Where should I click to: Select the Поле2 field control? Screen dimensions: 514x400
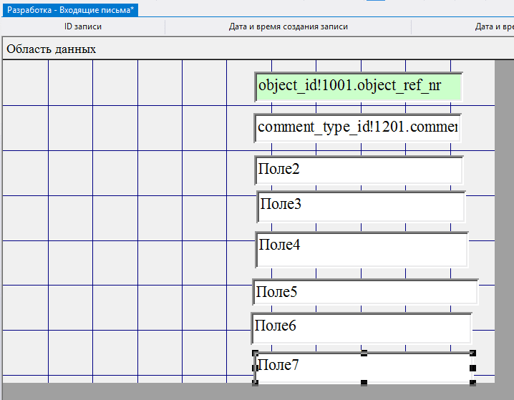(x=359, y=170)
